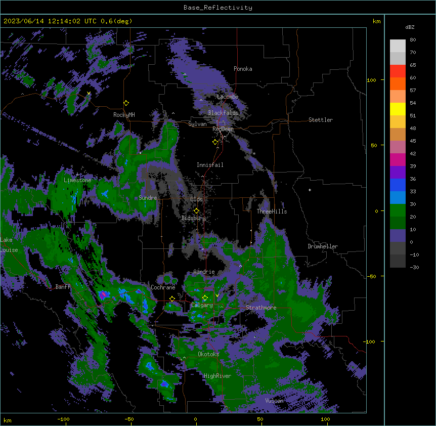
Task: Click the yellow station marker below RedDeer
Action: click(x=215, y=142)
